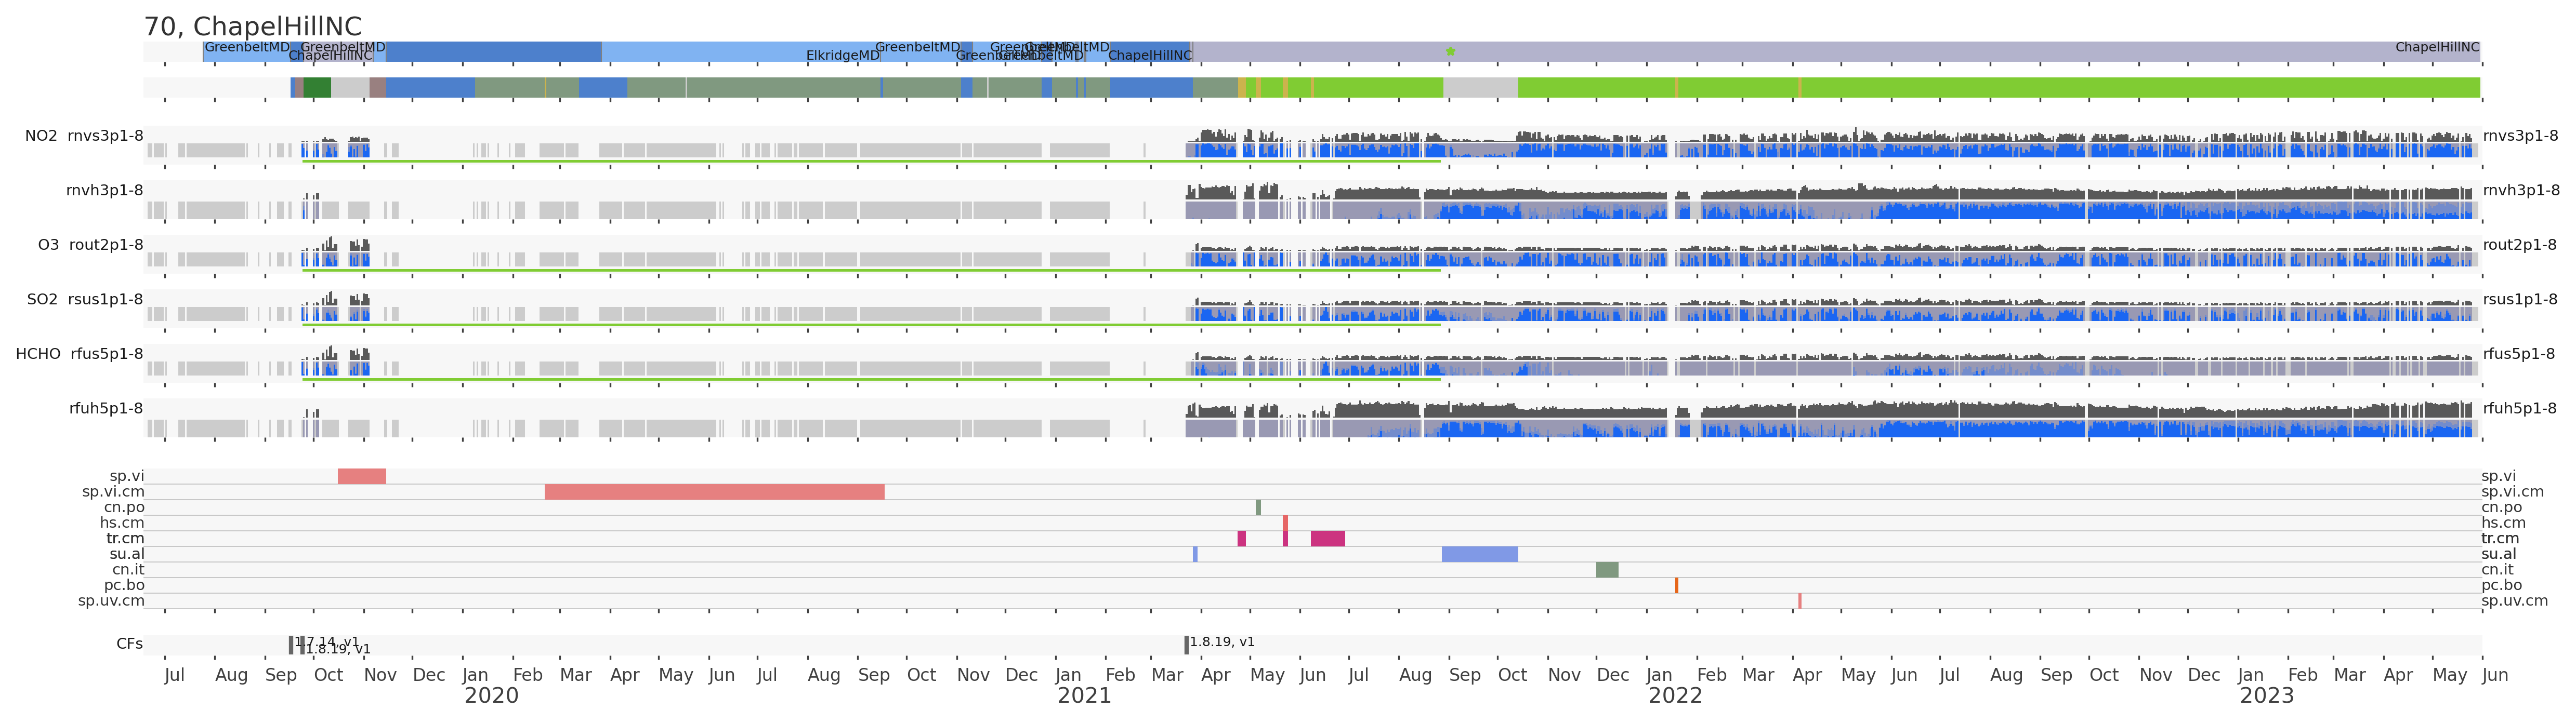Click the sp.uv.cm event marker
This screenshot has height=723, width=2576.
coord(1799,601)
